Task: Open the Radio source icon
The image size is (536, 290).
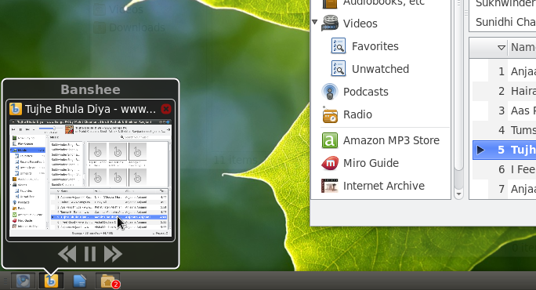Action: pos(330,114)
